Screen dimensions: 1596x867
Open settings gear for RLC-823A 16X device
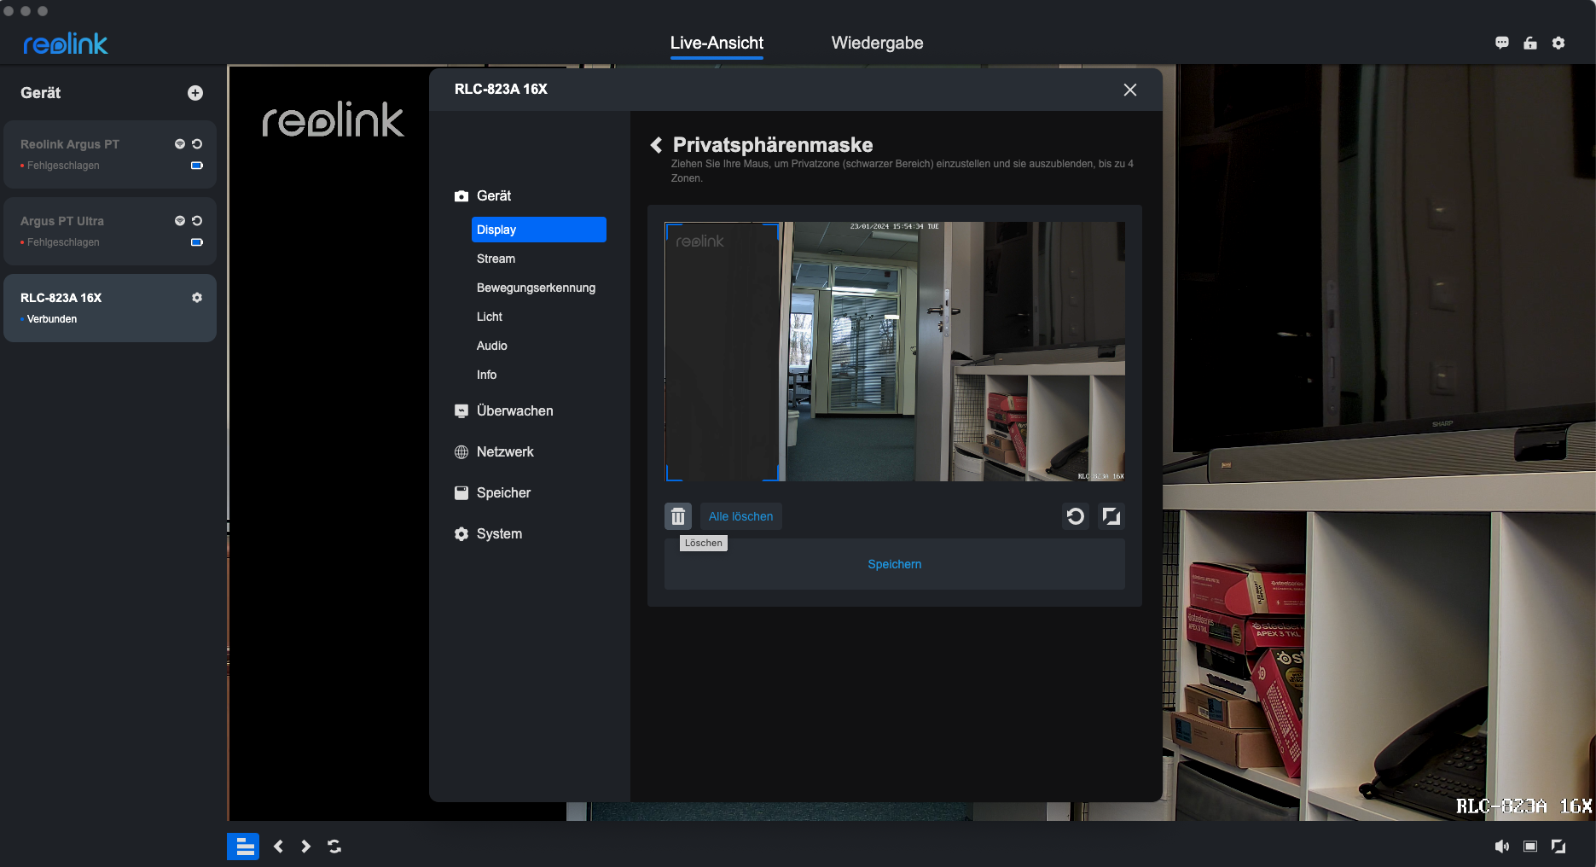(x=197, y=298)
